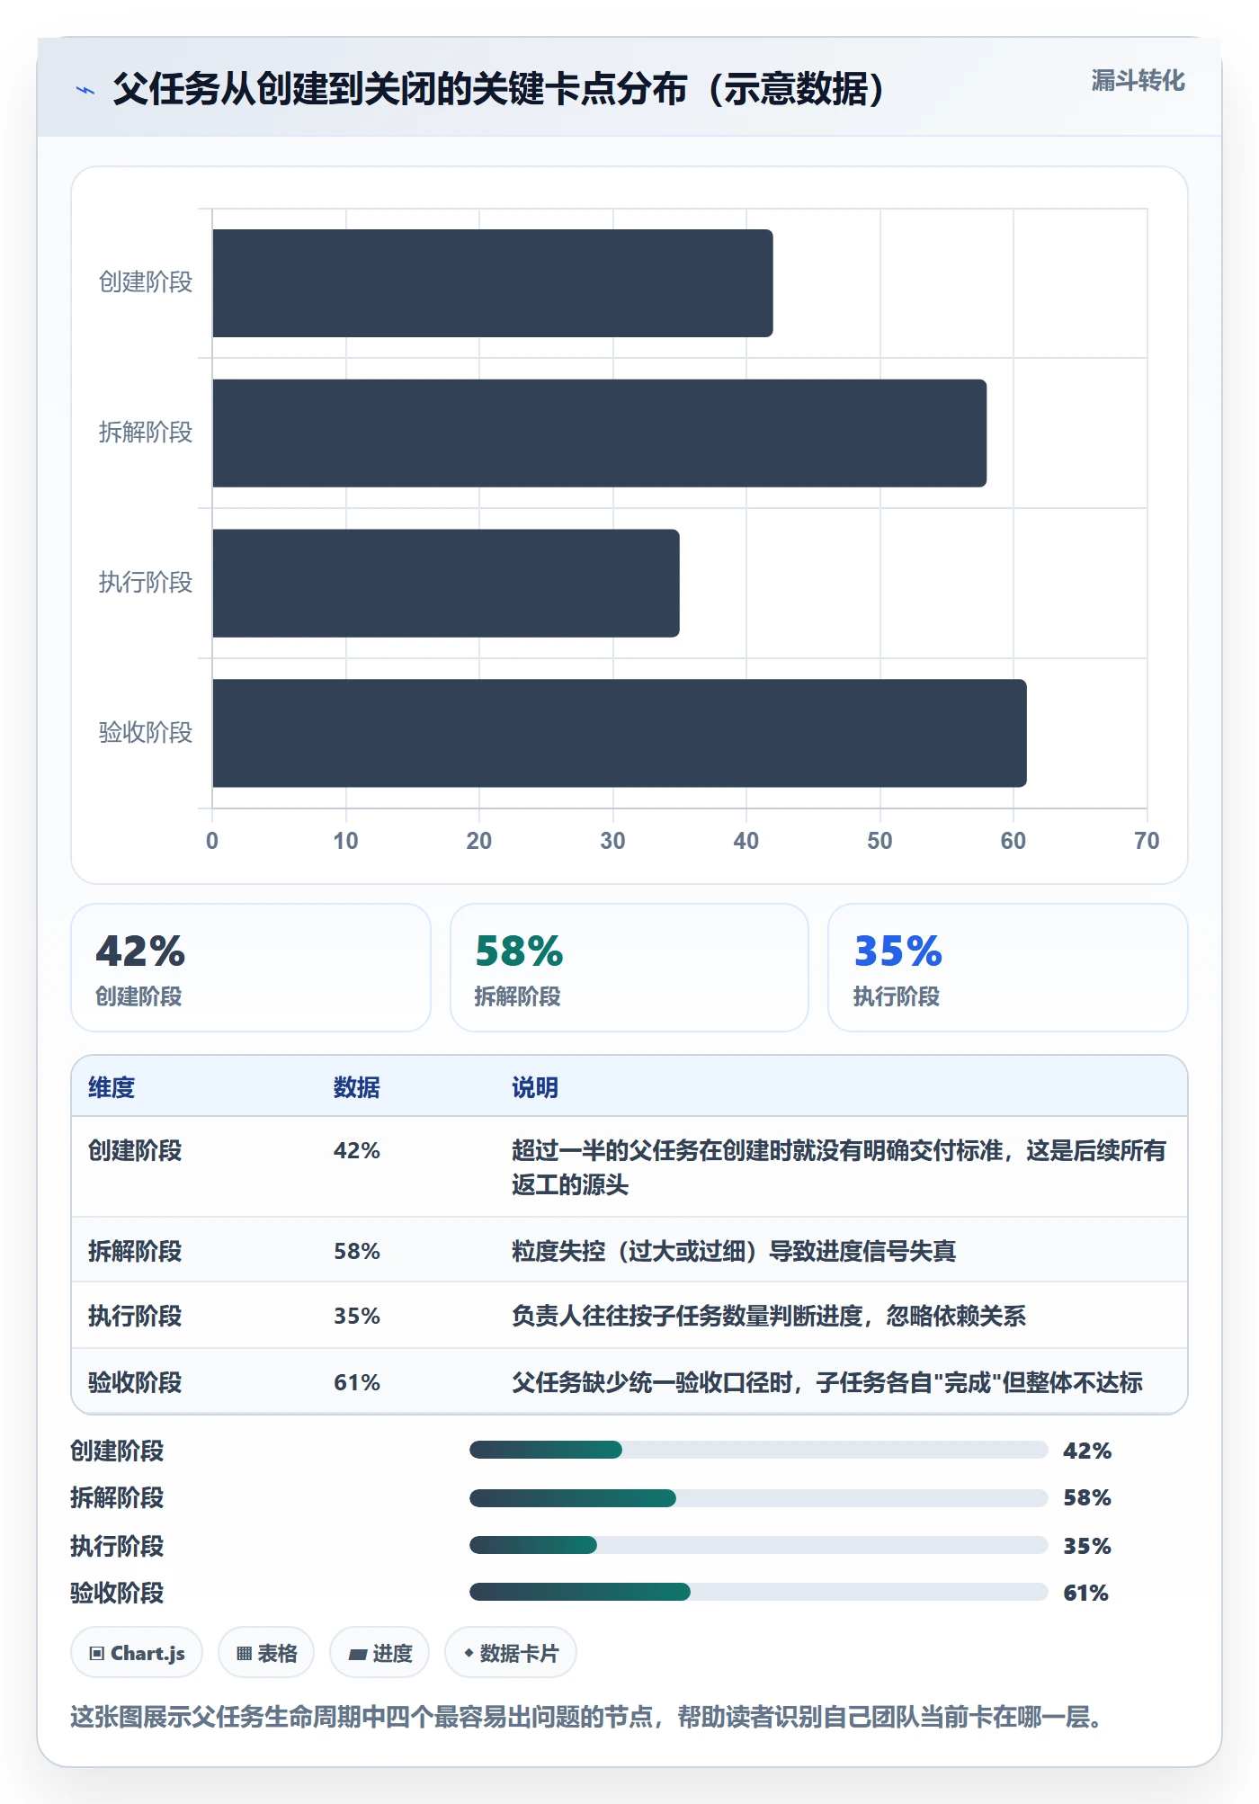Click the 58% 拆解阶段 data card
1259x1804 pixels.
[629, 968]
